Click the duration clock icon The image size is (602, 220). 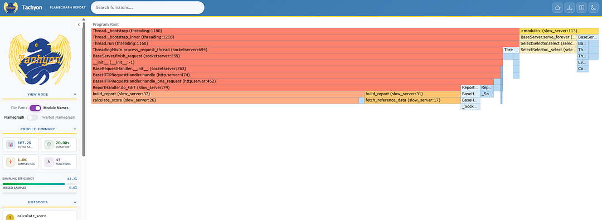[48, 145]
